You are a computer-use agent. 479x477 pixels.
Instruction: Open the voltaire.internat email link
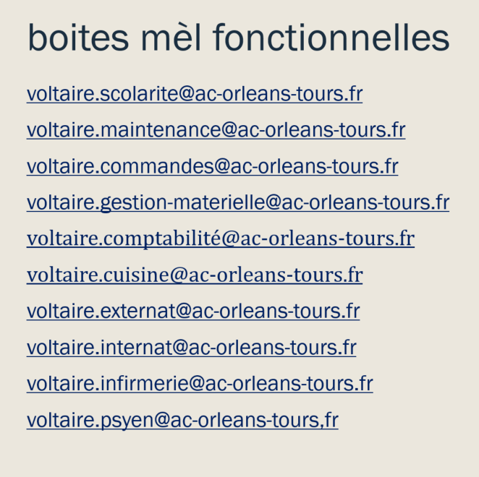(x=192, y=348)
